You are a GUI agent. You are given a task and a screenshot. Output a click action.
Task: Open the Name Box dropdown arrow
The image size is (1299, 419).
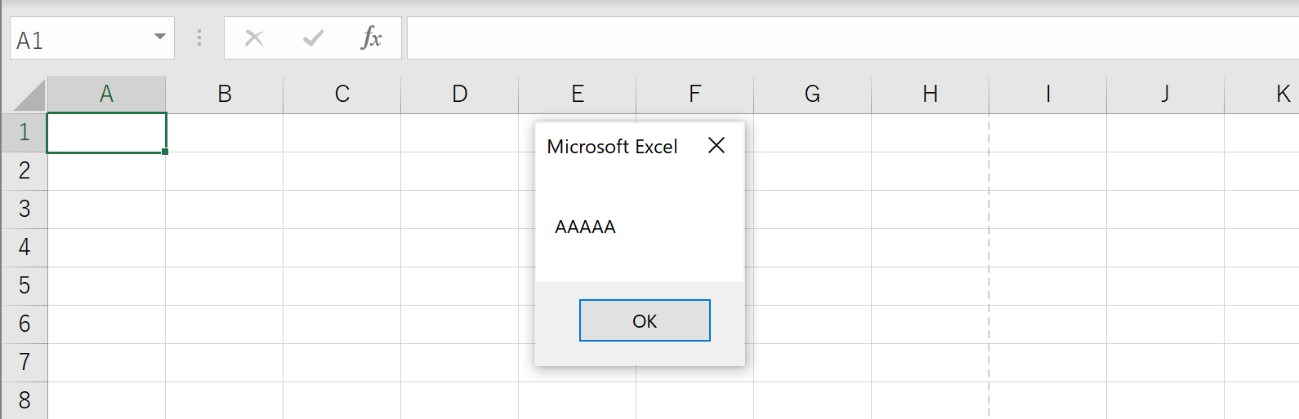(x=160, y=37)
